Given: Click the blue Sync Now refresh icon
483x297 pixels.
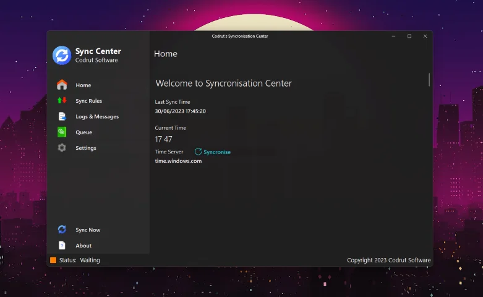Looking at the screenshot, I should point(62,230).
